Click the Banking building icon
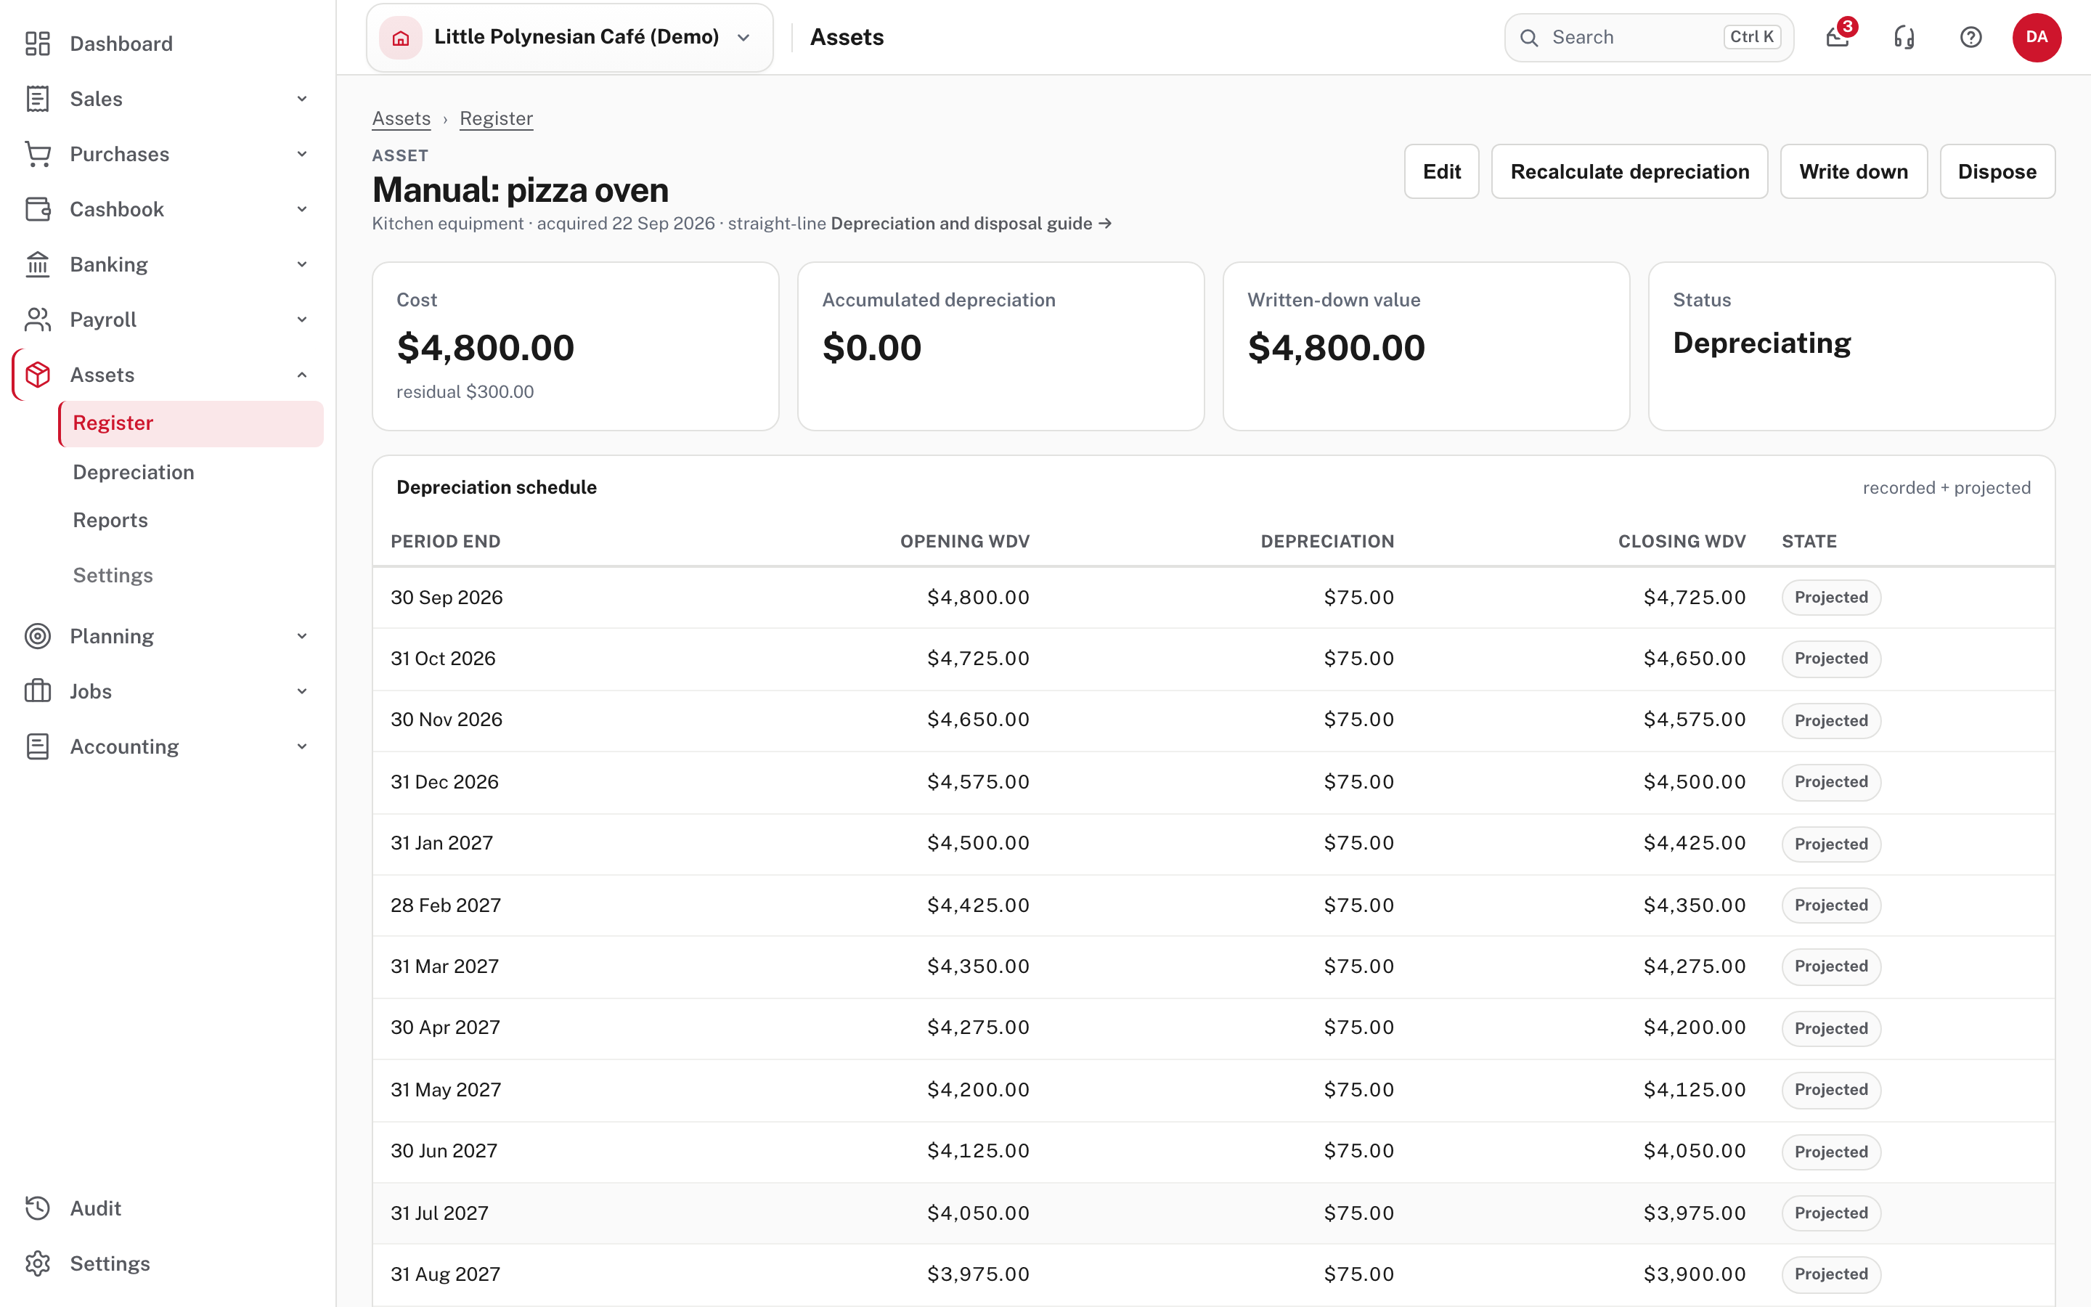 [37, 264]
